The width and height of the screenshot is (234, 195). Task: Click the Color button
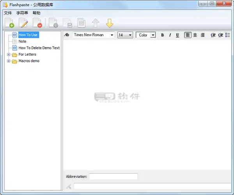(x=143, y=35)
